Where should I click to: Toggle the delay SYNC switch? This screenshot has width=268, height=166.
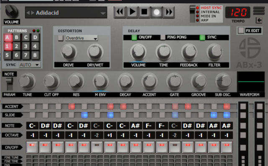tap(202, 37)
